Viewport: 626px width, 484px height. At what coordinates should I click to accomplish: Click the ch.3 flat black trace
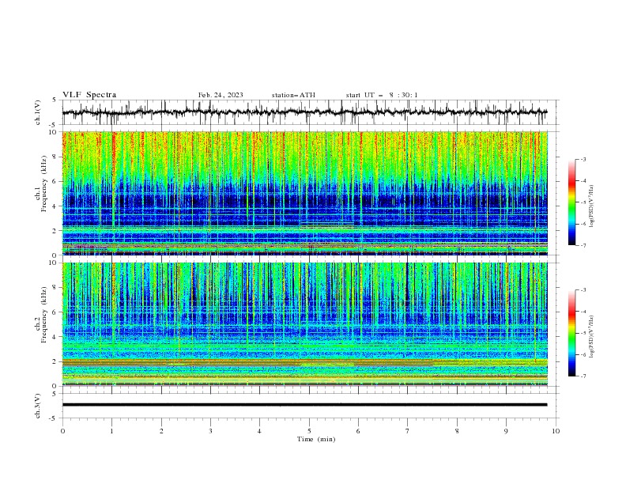point(304,405)
